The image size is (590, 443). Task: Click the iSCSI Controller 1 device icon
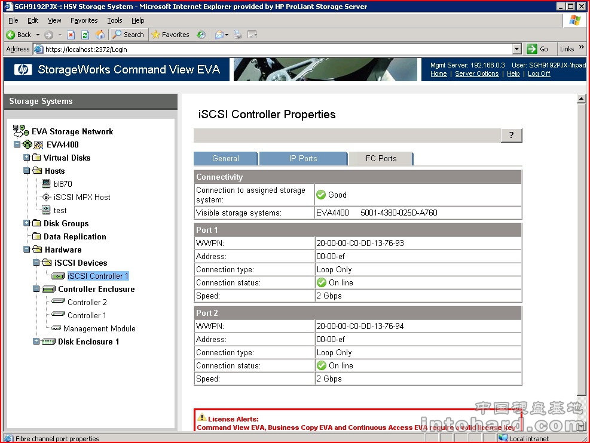pos(59,276)
